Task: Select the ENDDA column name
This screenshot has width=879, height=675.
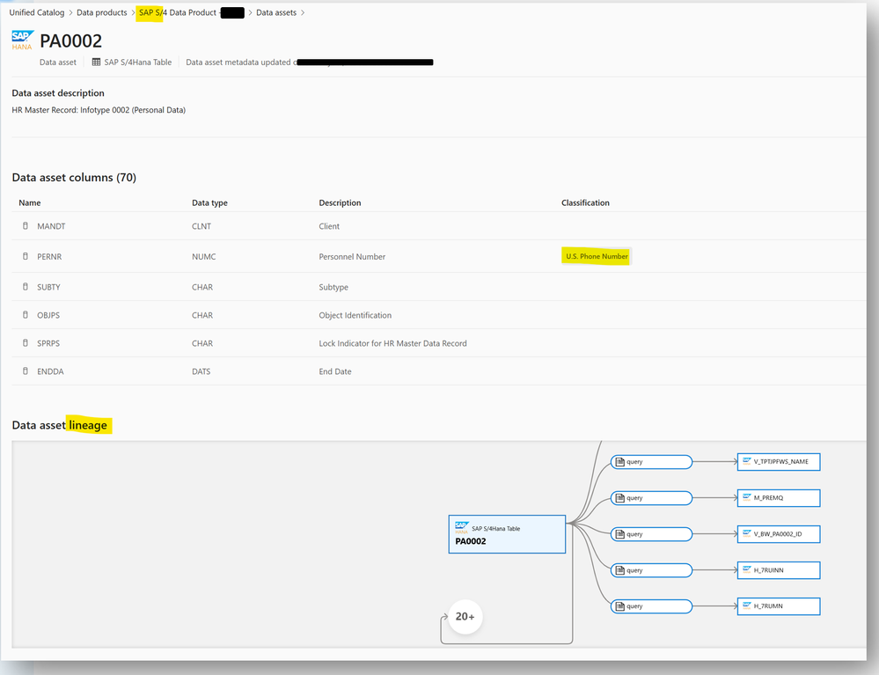Action: [50, 371]
